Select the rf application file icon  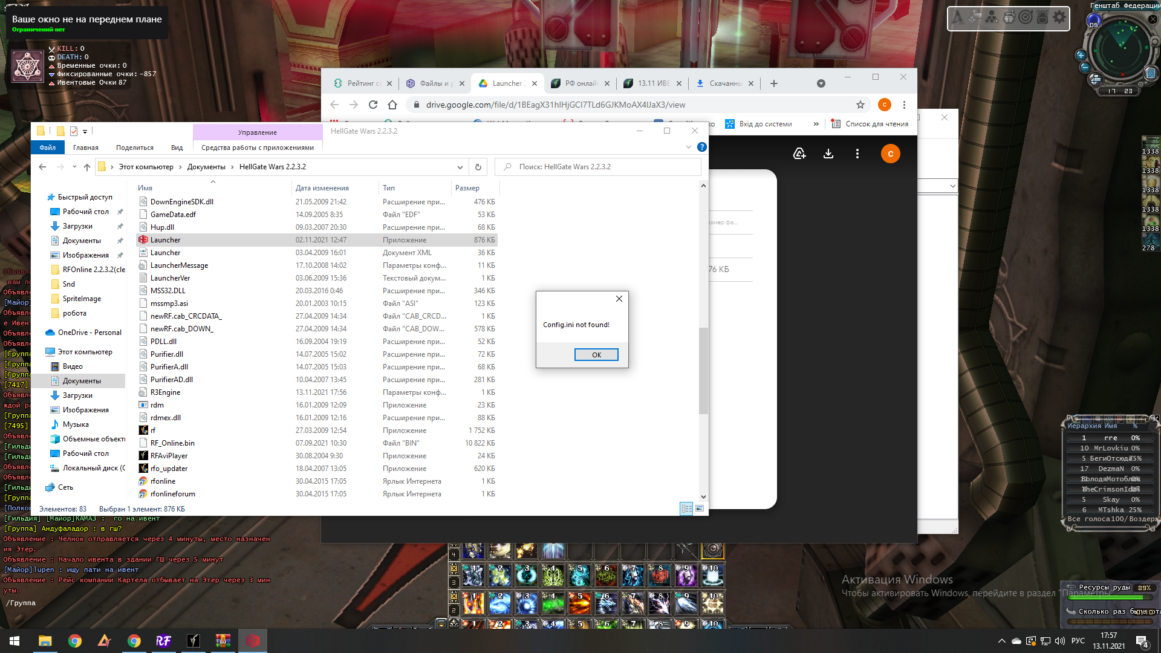(143, 430)
